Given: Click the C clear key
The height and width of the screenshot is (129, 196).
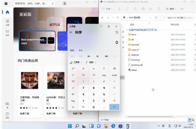Looking at the screenshot, I should click(104, 69).
